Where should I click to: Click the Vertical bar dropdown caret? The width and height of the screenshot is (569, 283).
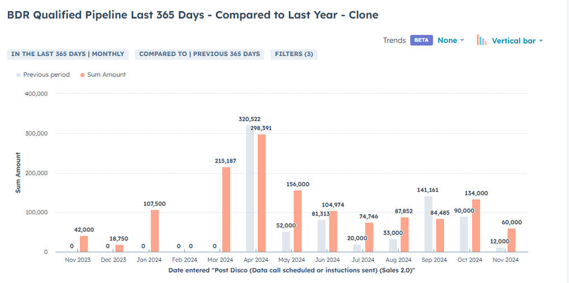click(541, 41)
